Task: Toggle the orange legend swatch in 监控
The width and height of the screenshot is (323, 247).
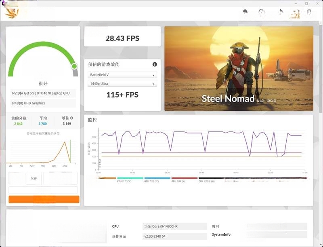Action: tap(107, 178)
